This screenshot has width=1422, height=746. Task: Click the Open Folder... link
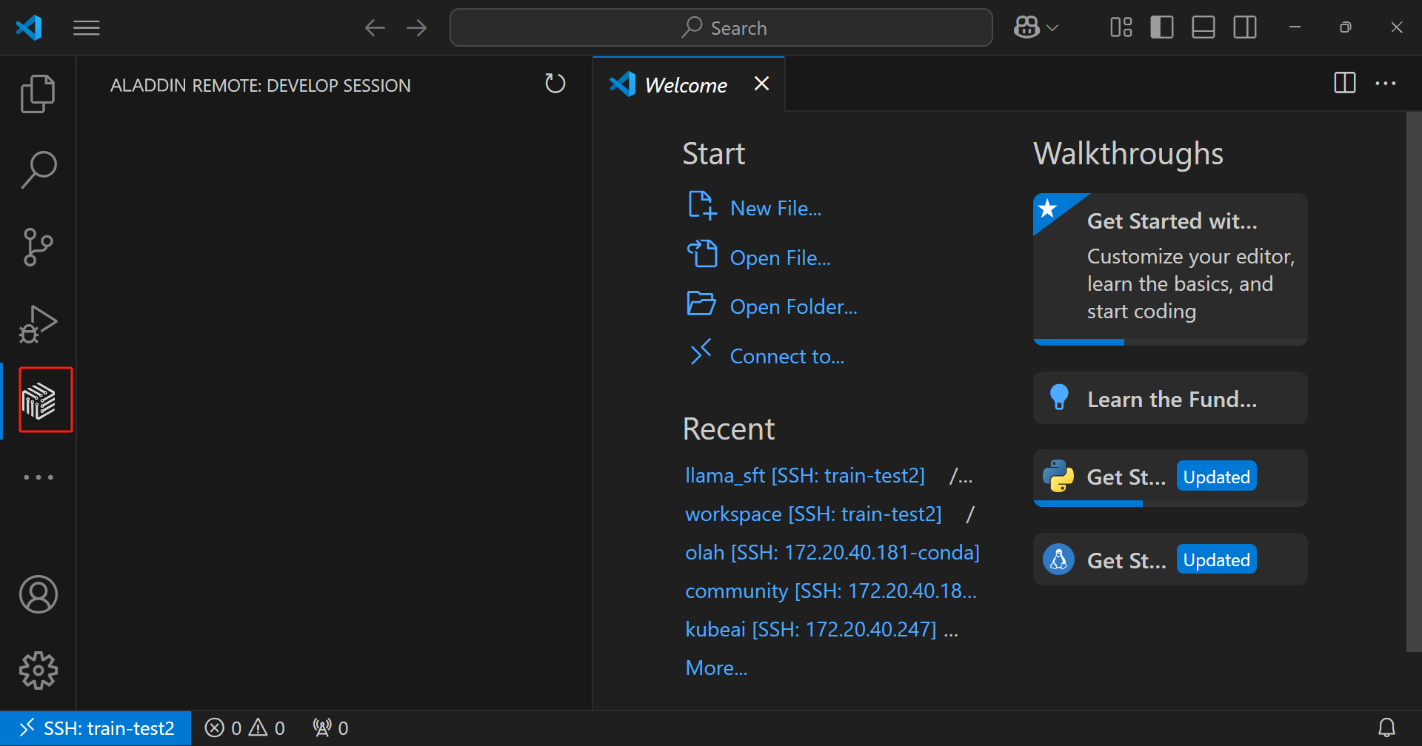tap(793, 306)
